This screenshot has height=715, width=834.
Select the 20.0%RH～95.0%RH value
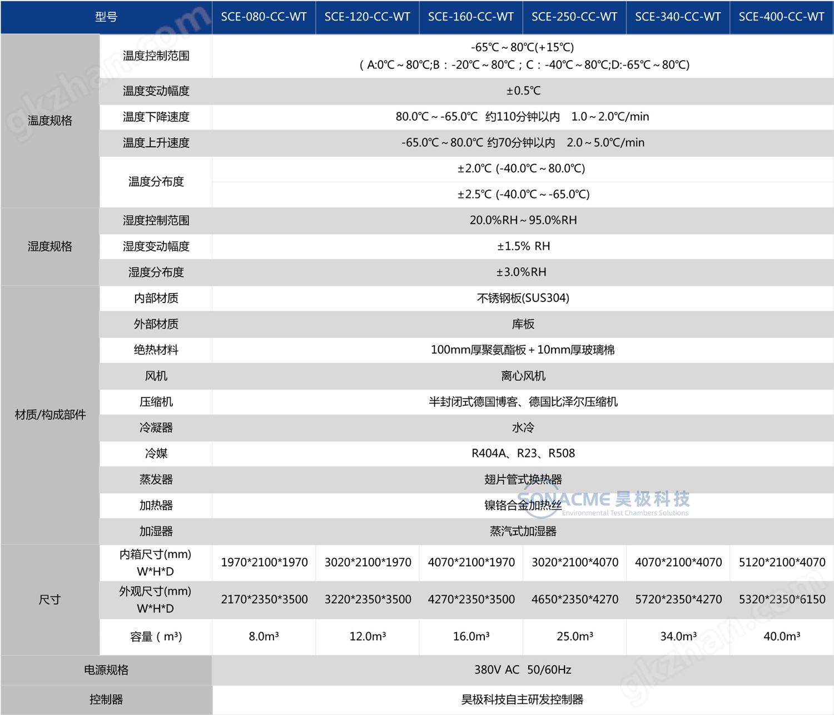click(x=523, y=221)
